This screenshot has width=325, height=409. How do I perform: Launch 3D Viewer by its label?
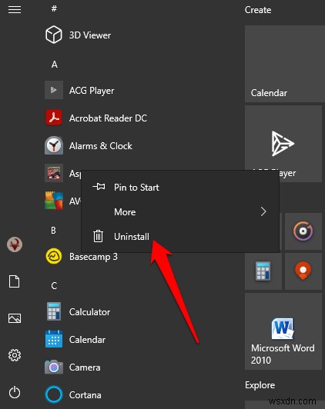tap(90, 35)
